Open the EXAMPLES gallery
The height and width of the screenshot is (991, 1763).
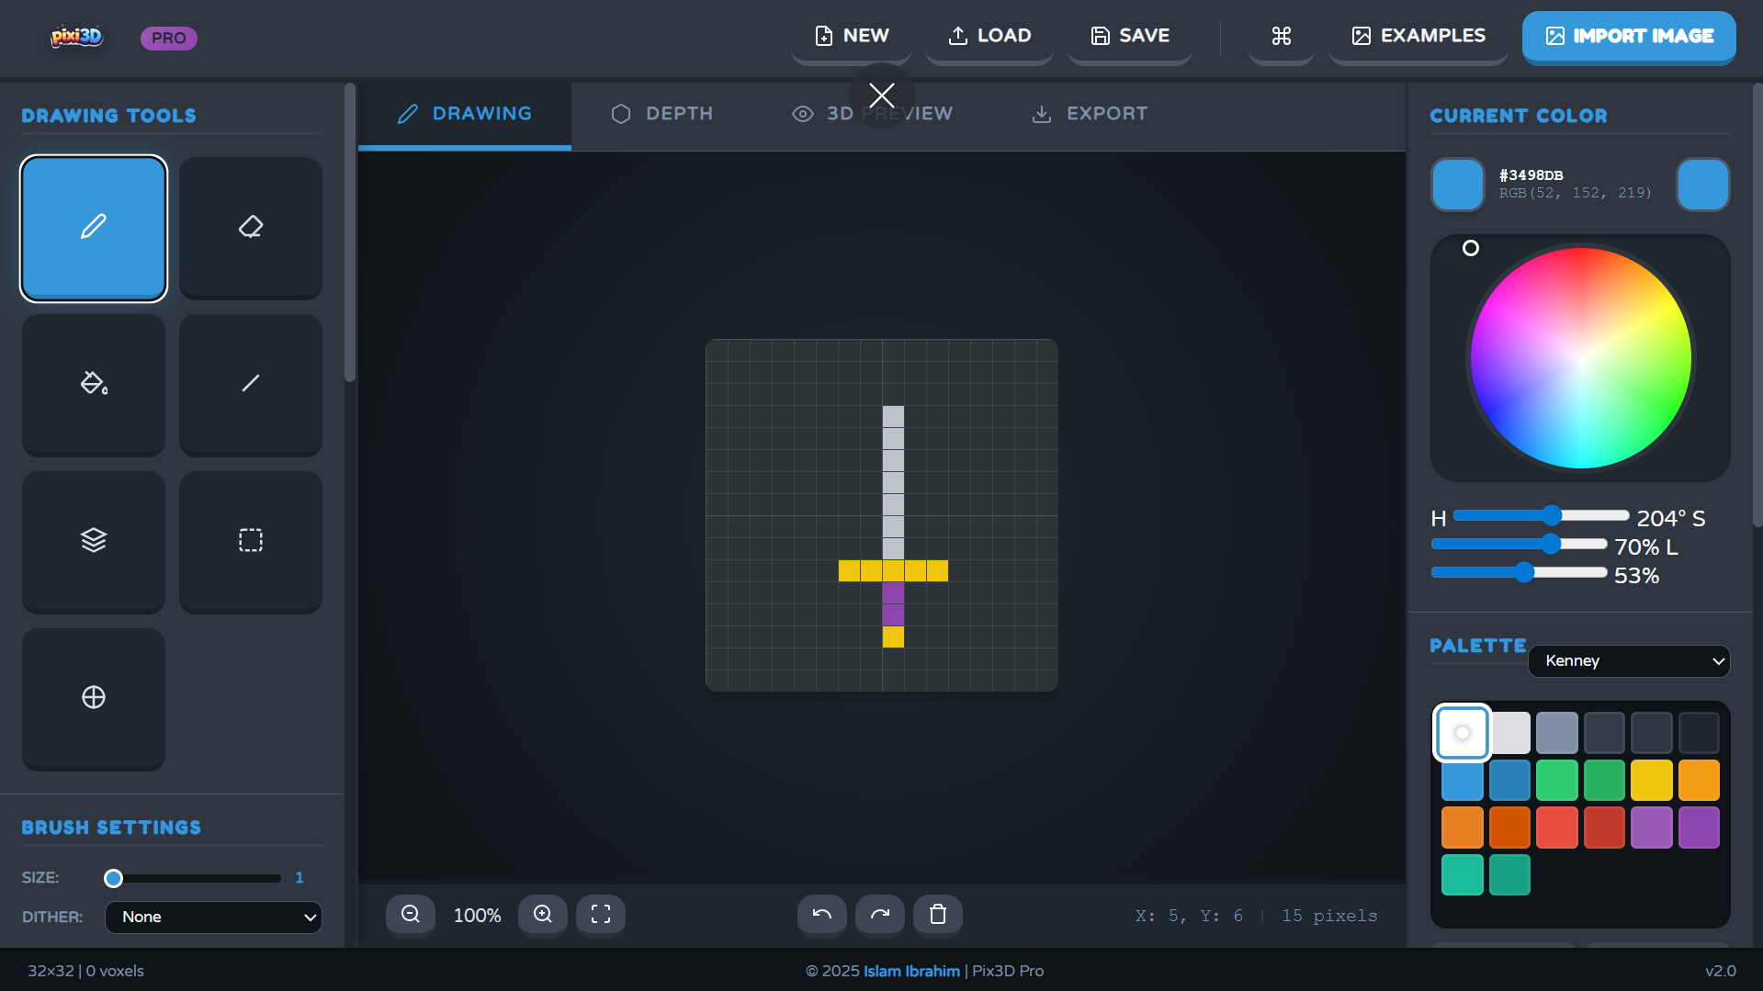[1418, 37]
